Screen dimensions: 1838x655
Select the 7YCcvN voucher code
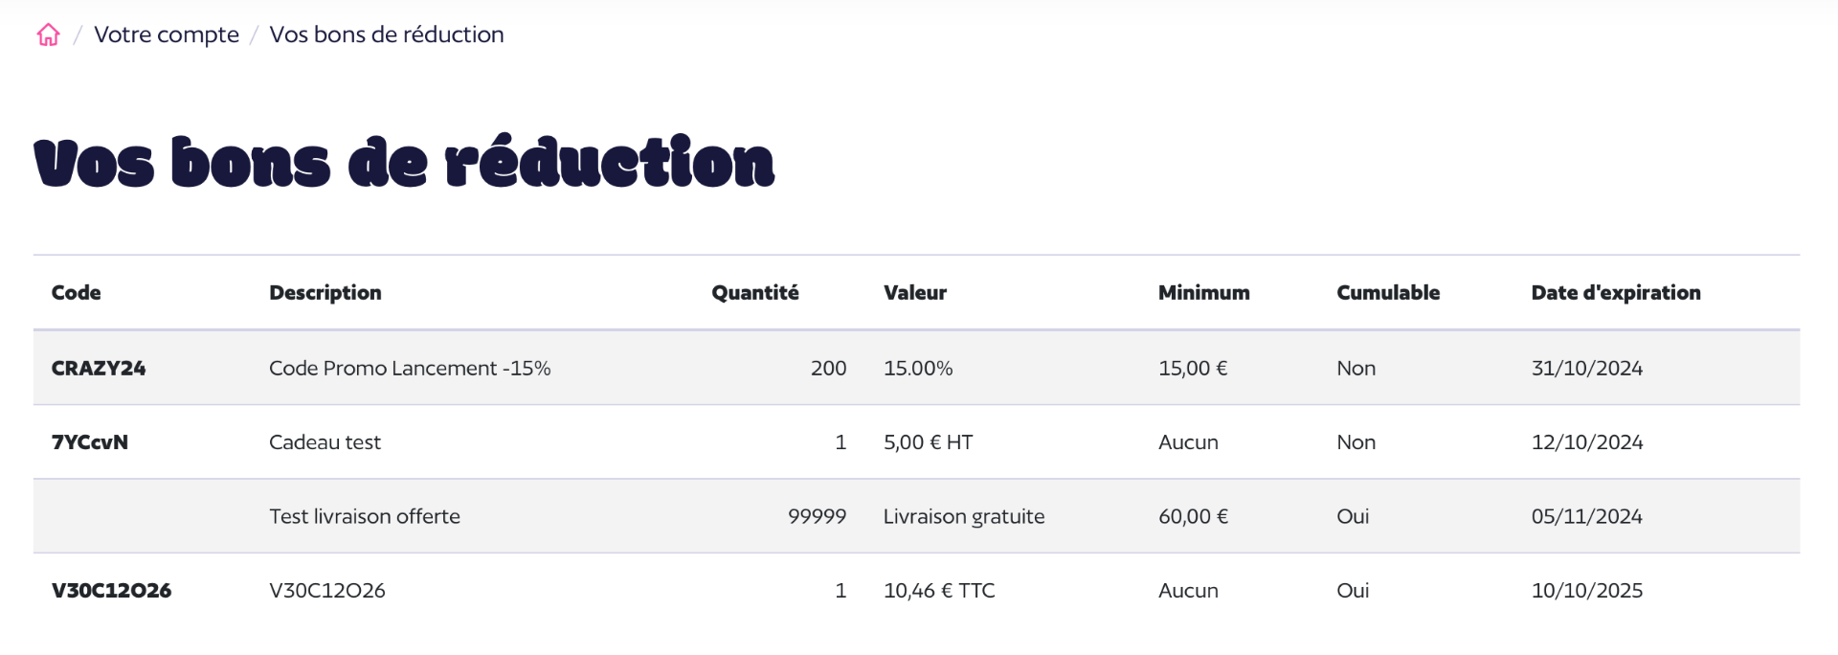[90, 442]
